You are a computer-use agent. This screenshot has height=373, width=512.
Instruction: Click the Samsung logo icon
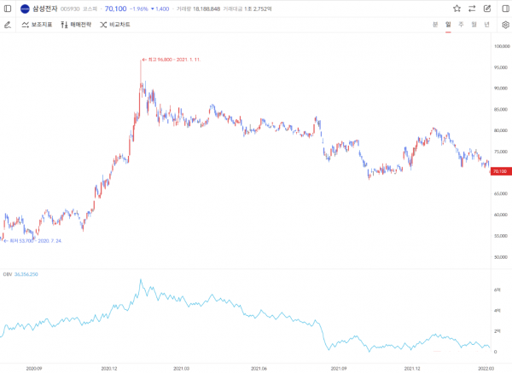coord(25,9)
